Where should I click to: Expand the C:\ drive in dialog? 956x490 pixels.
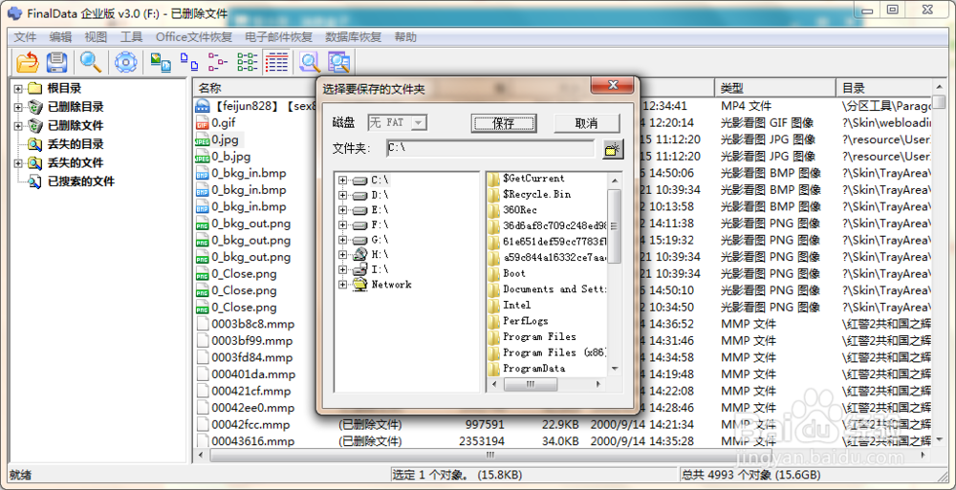click(x=343, y=181)
